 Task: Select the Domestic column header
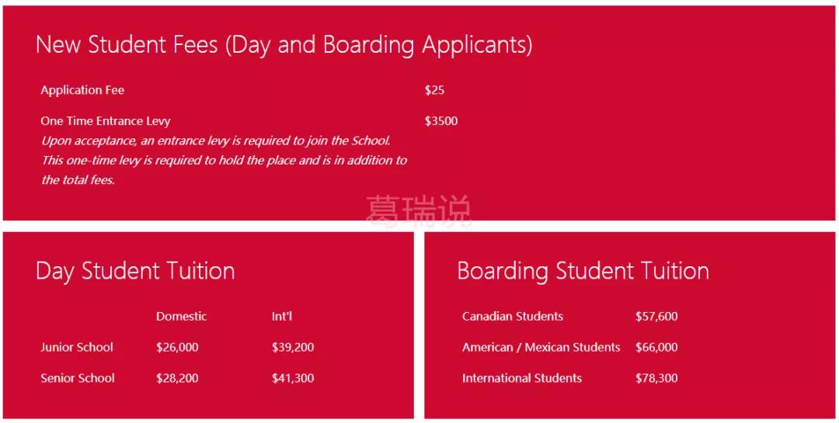point(181,317)
